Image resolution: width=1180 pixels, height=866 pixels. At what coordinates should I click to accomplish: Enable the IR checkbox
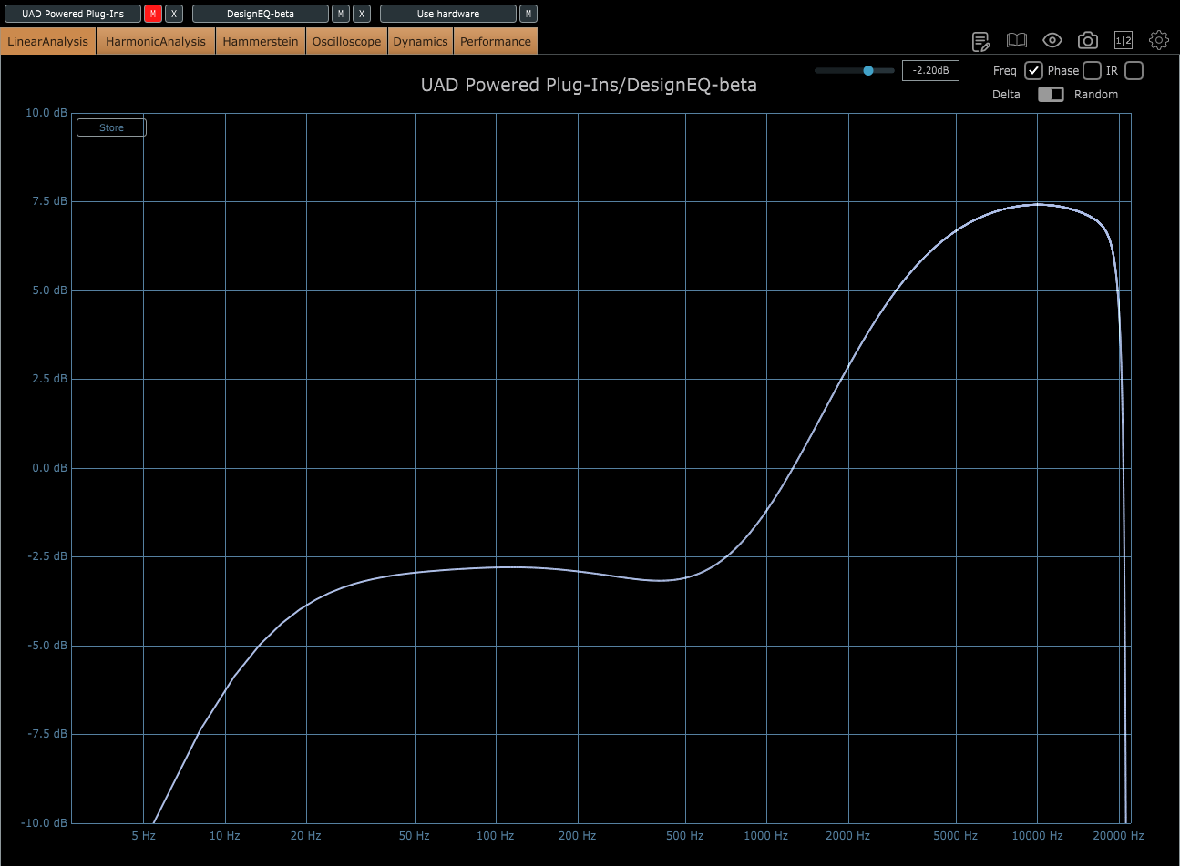1134,71
